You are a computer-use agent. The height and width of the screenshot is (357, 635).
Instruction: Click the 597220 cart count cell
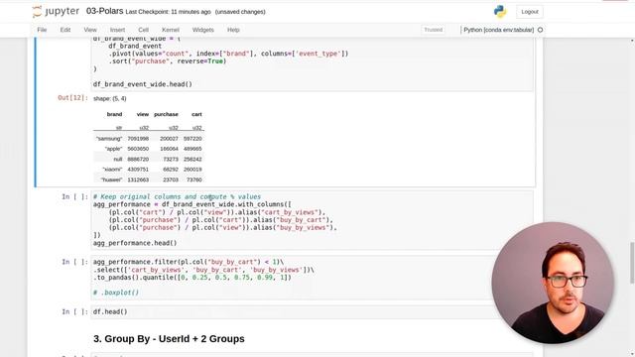[x=192, y=139]
